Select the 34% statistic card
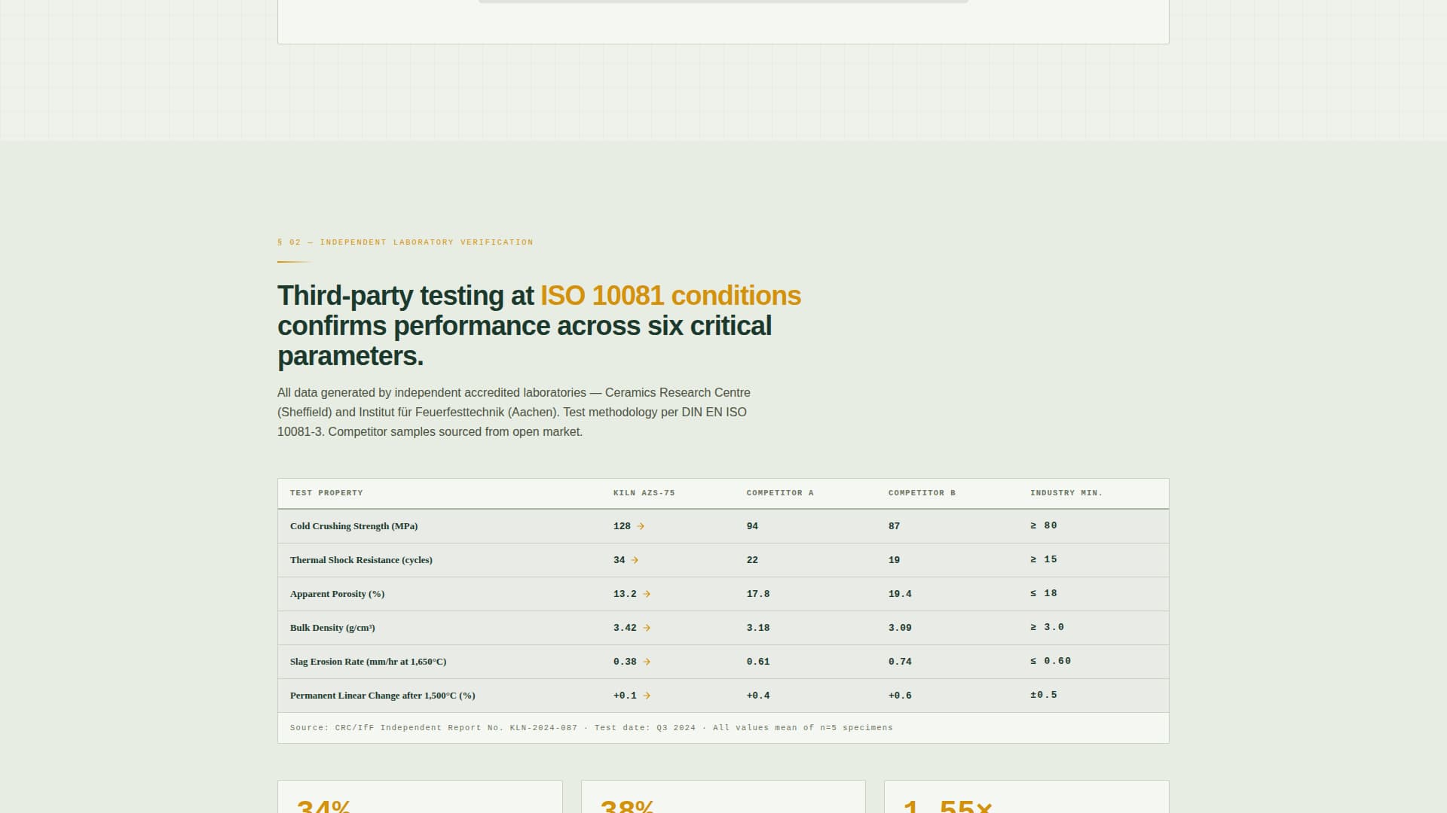The height and width of the screenshot is (813, 1447). [419, 798]
